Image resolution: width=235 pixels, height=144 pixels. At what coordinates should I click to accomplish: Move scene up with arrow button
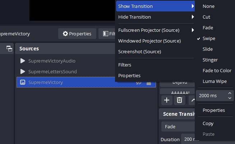[192, 100]
